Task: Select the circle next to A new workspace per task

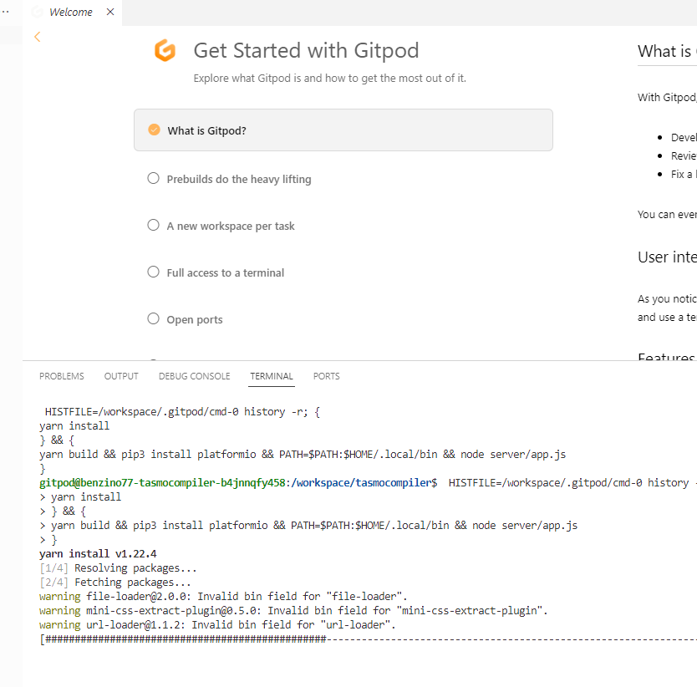Action: tap(153, 225)
